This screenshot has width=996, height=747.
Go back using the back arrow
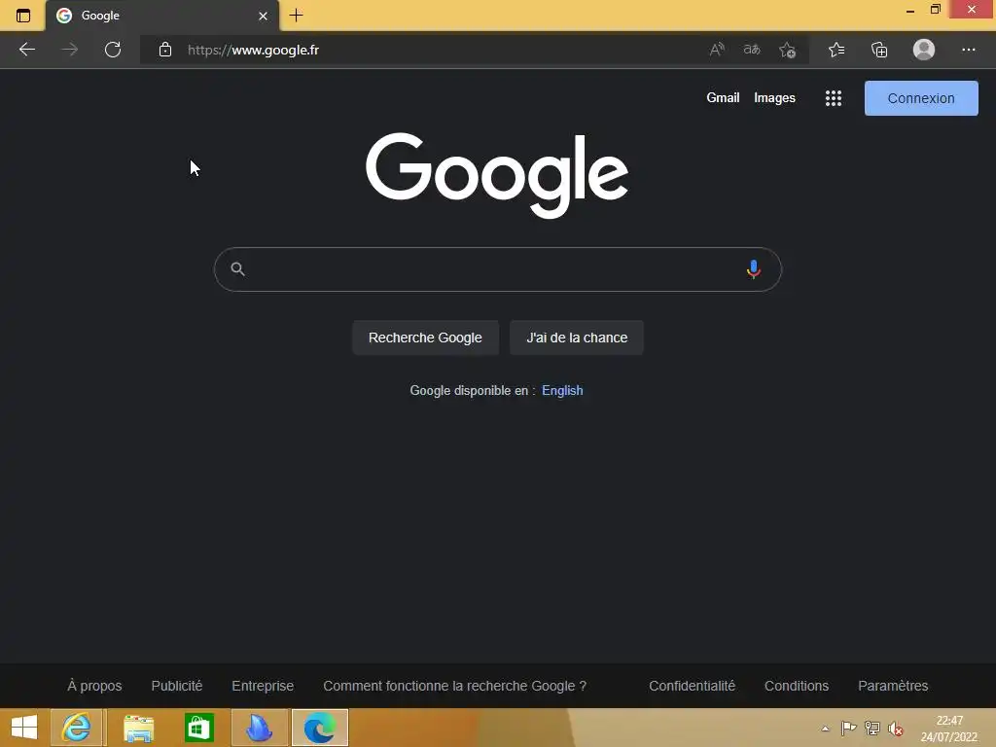click(26, 50)
